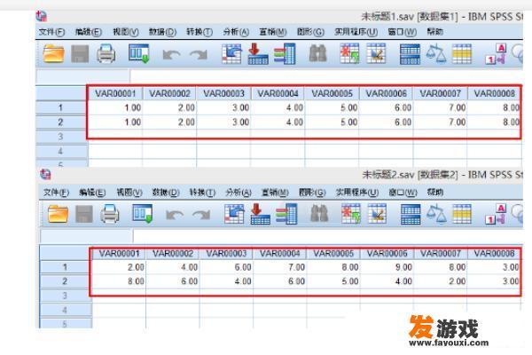Viewport: 532px width, 355px height.
Task: Click Go to variable icon in 数据集1 window
Action: (258, 53)
